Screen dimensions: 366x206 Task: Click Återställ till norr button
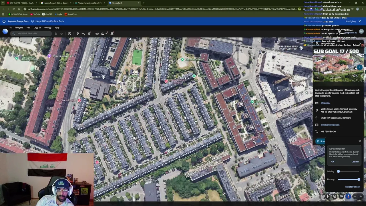click(353, 187)
